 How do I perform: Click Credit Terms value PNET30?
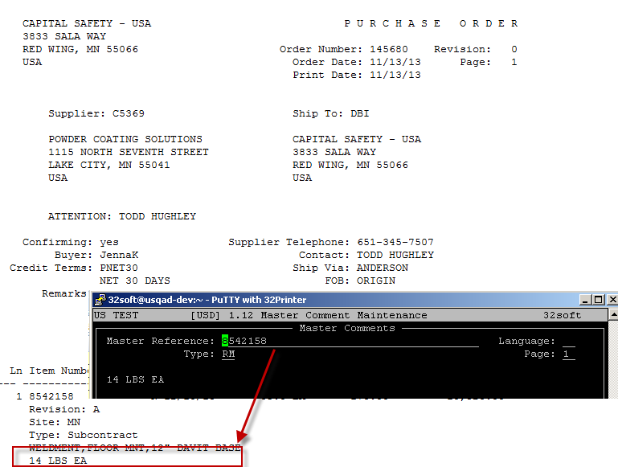(119, 268)
